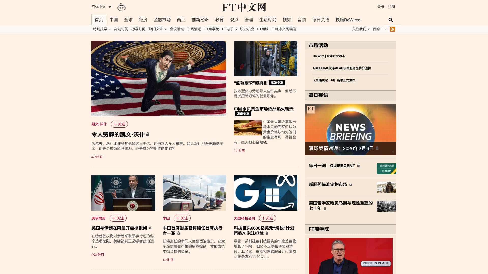Viewport: 488px width, 274px height.
Task: Click lock icon beside 令人费解的凯文·沃什 headline
Action: click(148, 134)
